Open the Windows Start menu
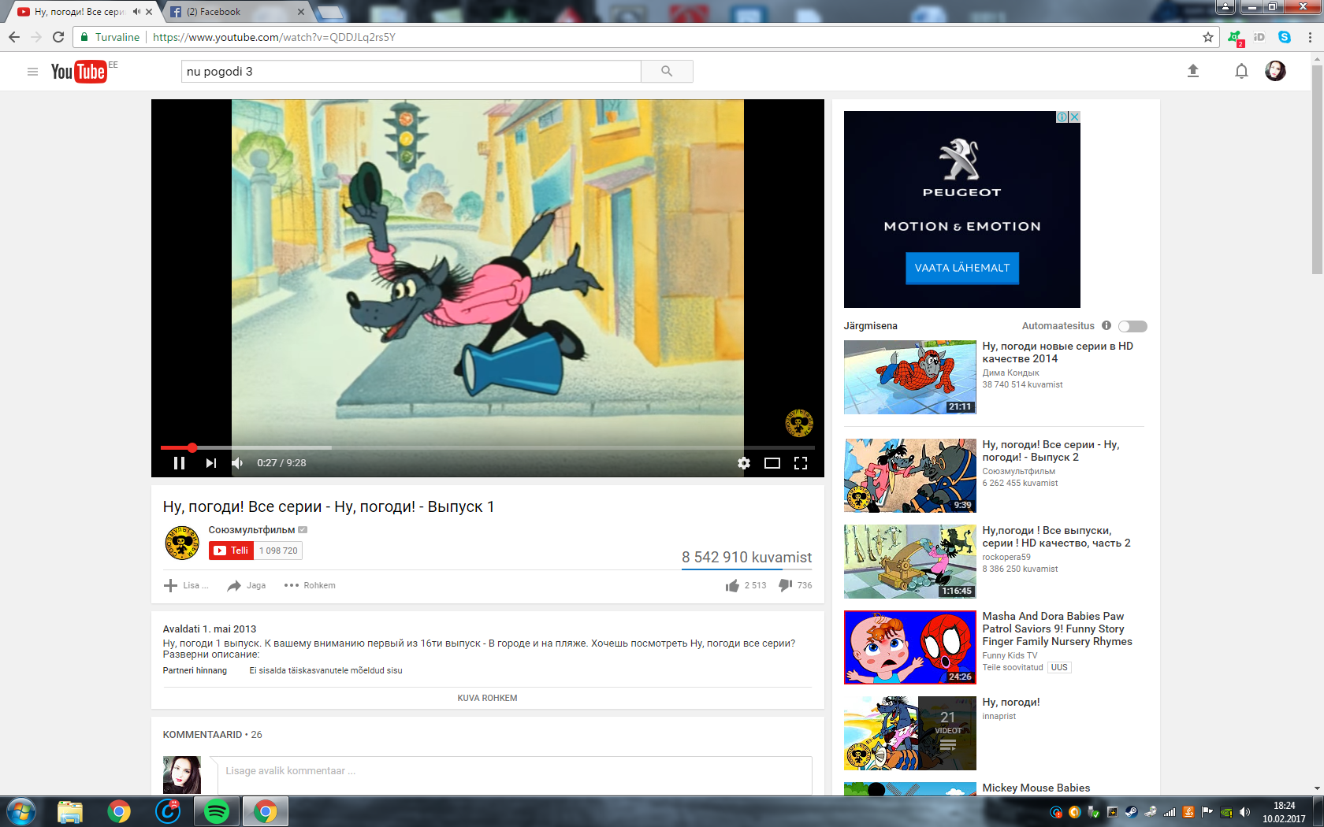 (x=20, y=811)
